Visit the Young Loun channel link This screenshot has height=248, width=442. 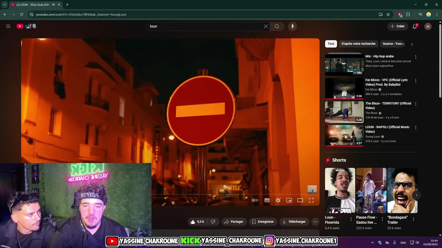click(373, 137)
